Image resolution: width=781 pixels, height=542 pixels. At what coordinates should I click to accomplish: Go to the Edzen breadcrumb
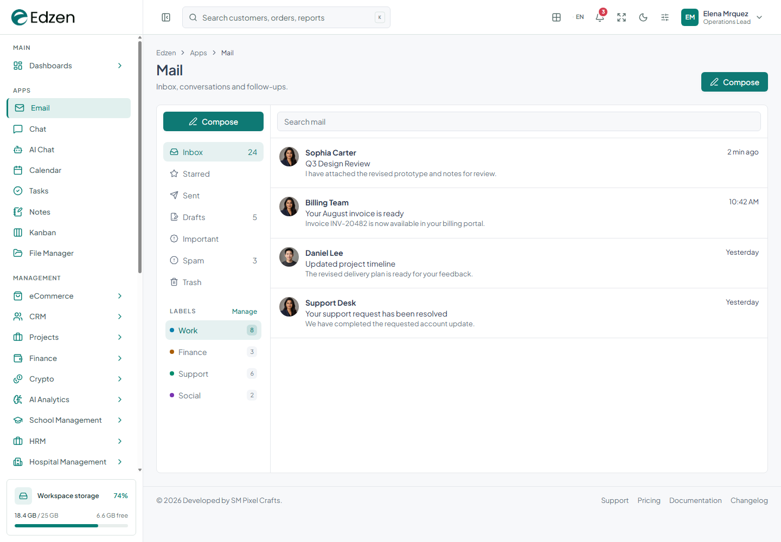coord(166,53)
